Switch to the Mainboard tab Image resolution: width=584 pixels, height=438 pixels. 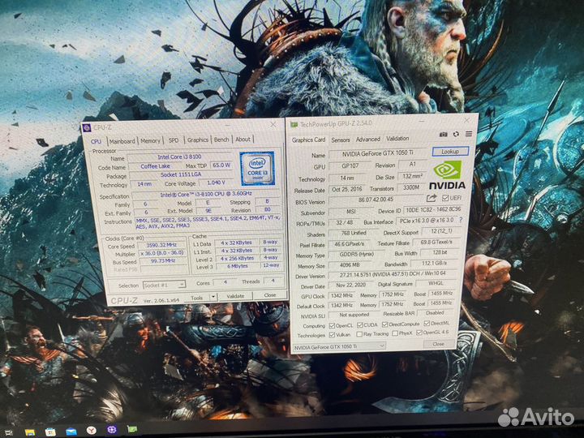[122, 141]
